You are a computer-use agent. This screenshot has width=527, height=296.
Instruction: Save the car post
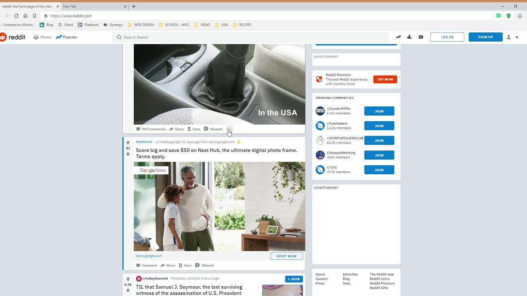click(194, 129)
